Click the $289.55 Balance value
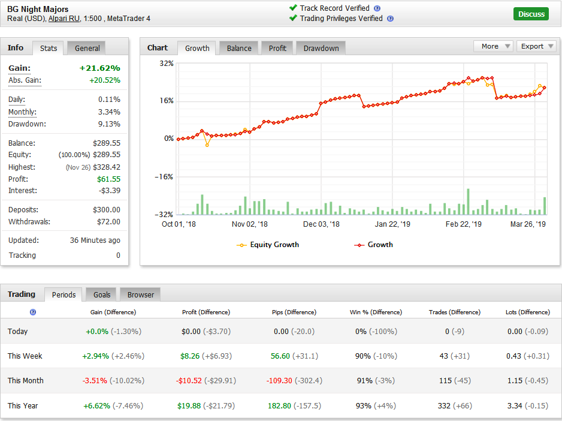Viewport: 562px width, 421px height. (107, 143)
